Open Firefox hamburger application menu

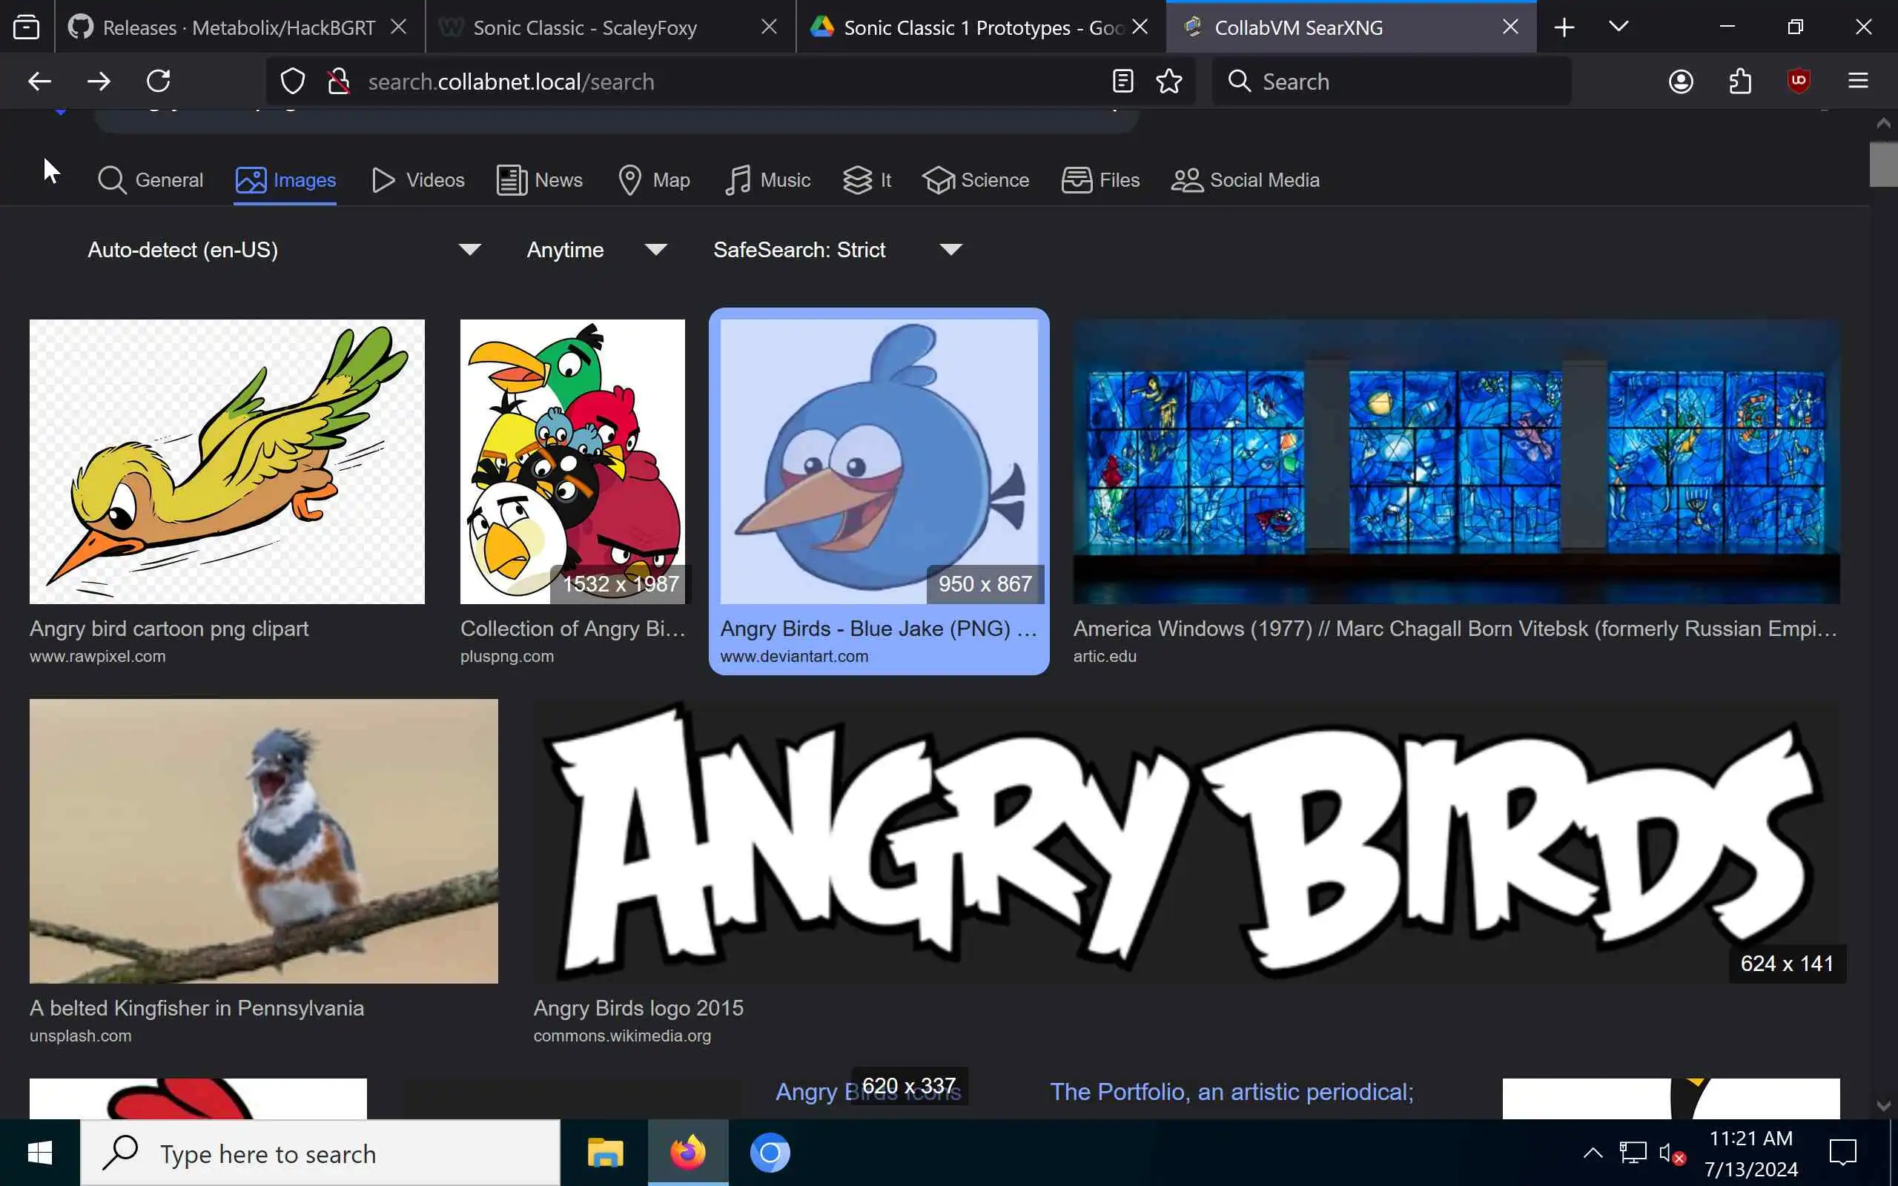(x=1857, y=81)
